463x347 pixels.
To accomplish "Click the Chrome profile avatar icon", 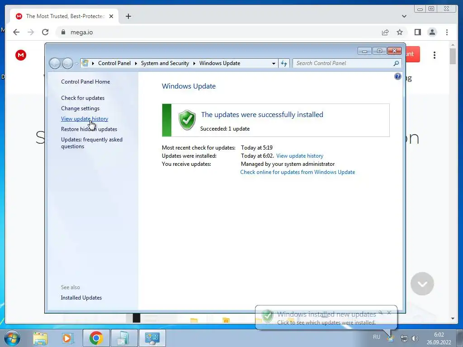I will point(432,32).
